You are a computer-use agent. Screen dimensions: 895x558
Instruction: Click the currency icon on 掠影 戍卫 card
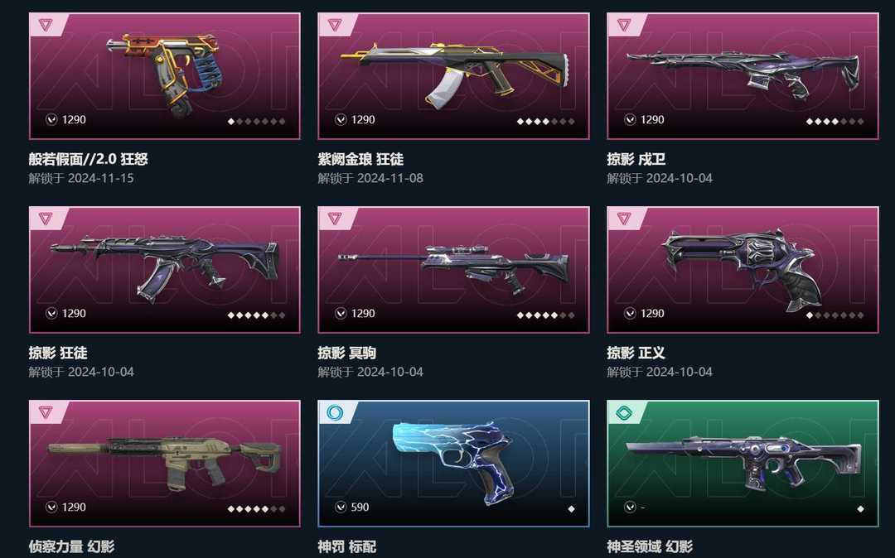coord(630,119)
